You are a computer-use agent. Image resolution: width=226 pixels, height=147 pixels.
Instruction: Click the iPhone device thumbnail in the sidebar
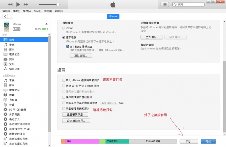tap(7, 27)
